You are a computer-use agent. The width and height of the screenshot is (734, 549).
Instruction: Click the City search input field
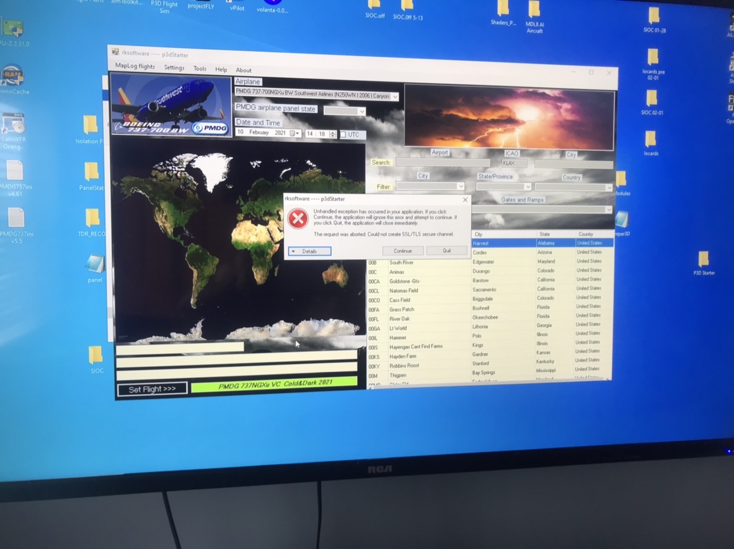coord(573,164)
